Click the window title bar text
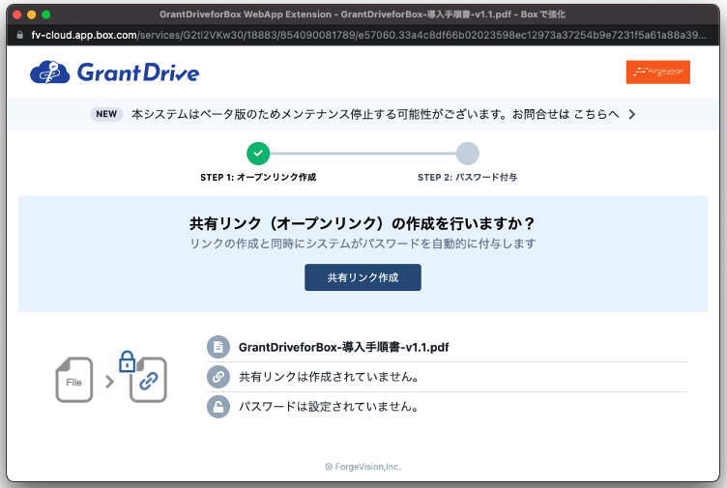 (363, 14)
